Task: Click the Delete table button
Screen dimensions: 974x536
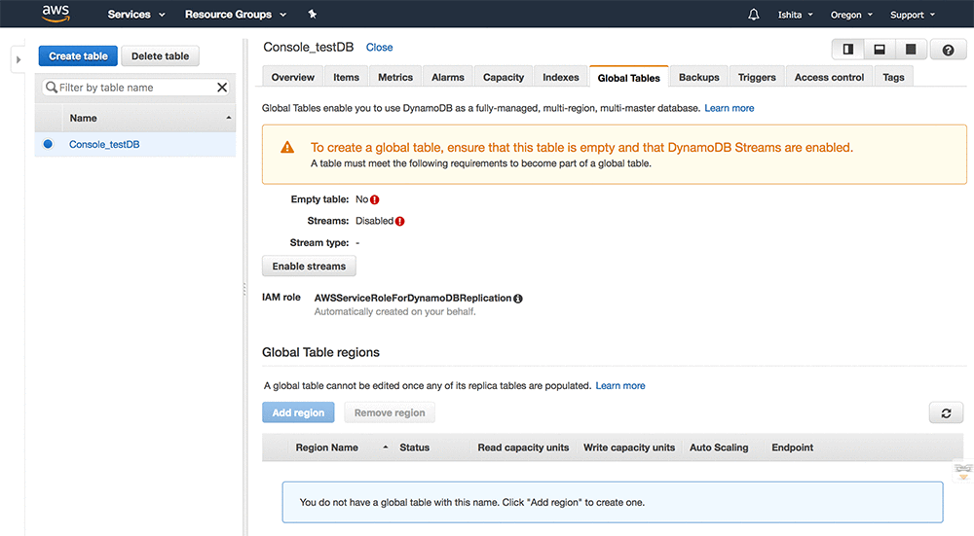Action: (x=161, y=55)
